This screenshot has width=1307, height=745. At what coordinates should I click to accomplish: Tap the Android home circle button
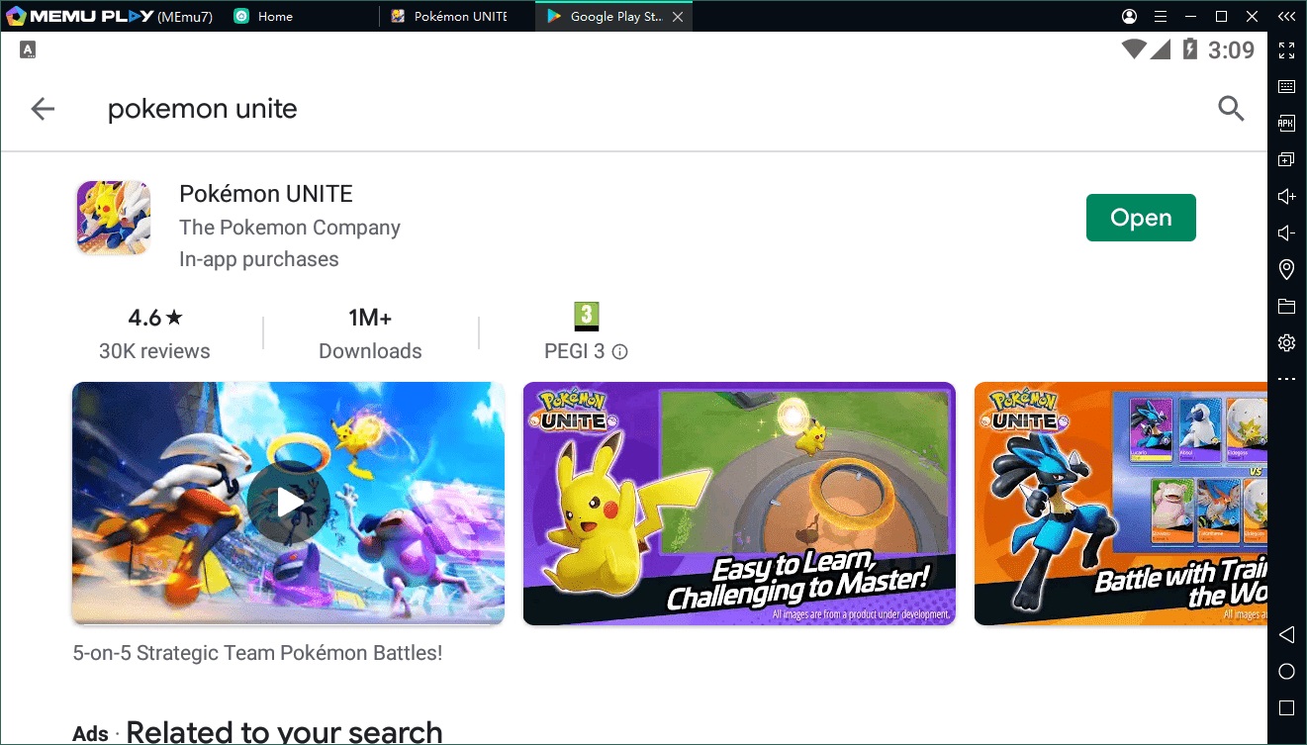click(x=1286, y=672)
